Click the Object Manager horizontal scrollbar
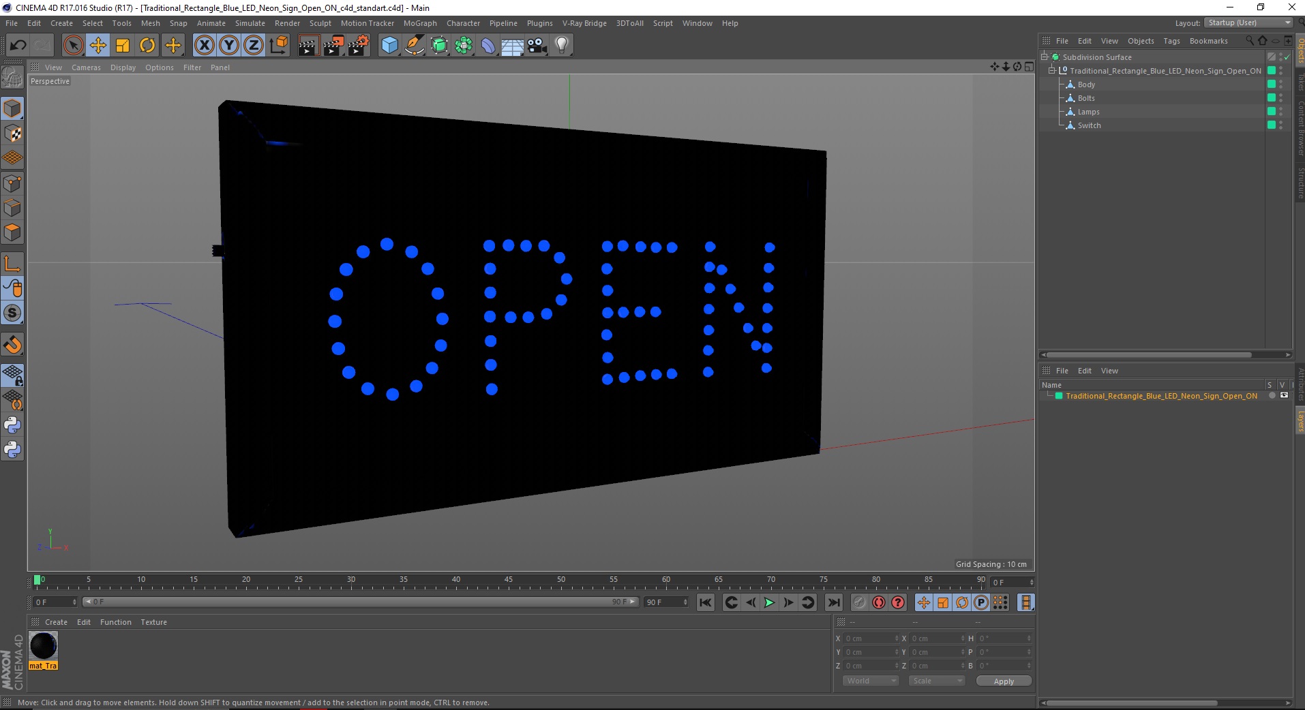 1149,355
